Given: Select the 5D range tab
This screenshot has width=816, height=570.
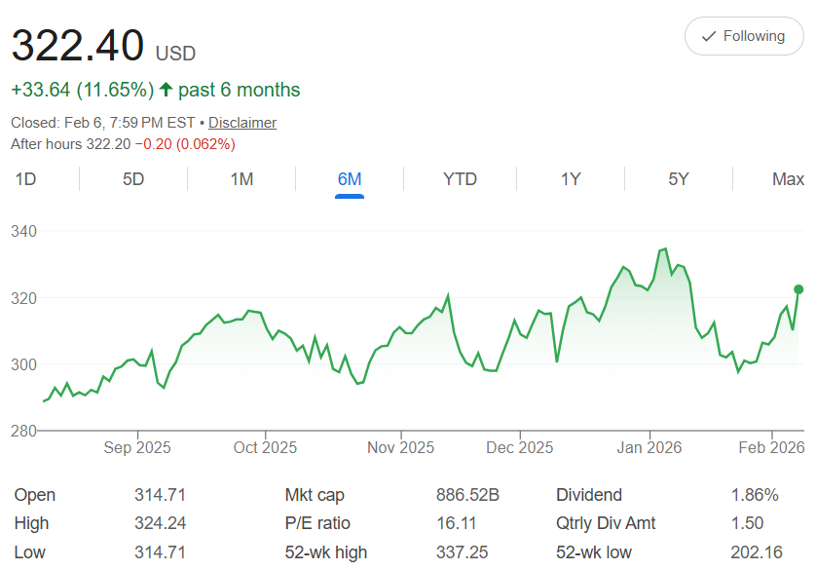Looking at the screenshot, I should 133,179.
